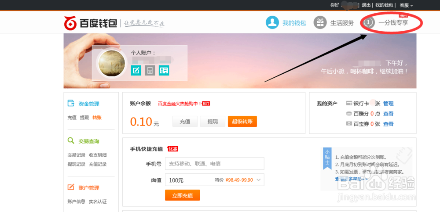Click the 账户管理 edit icon
Viewport: 440px width, 212px height.
coord(71,187)
